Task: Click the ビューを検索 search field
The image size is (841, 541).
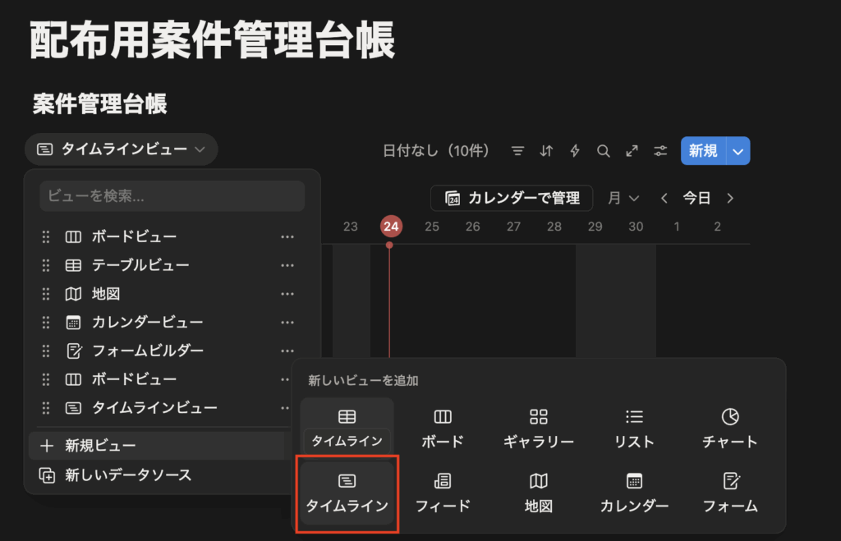Action: pyautogui.click(x=172, y=196)
